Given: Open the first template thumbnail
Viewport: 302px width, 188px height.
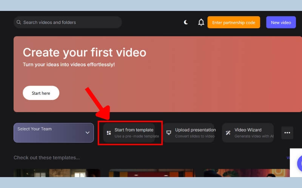Looking at the screenshot, I should [x=57, y=173].
